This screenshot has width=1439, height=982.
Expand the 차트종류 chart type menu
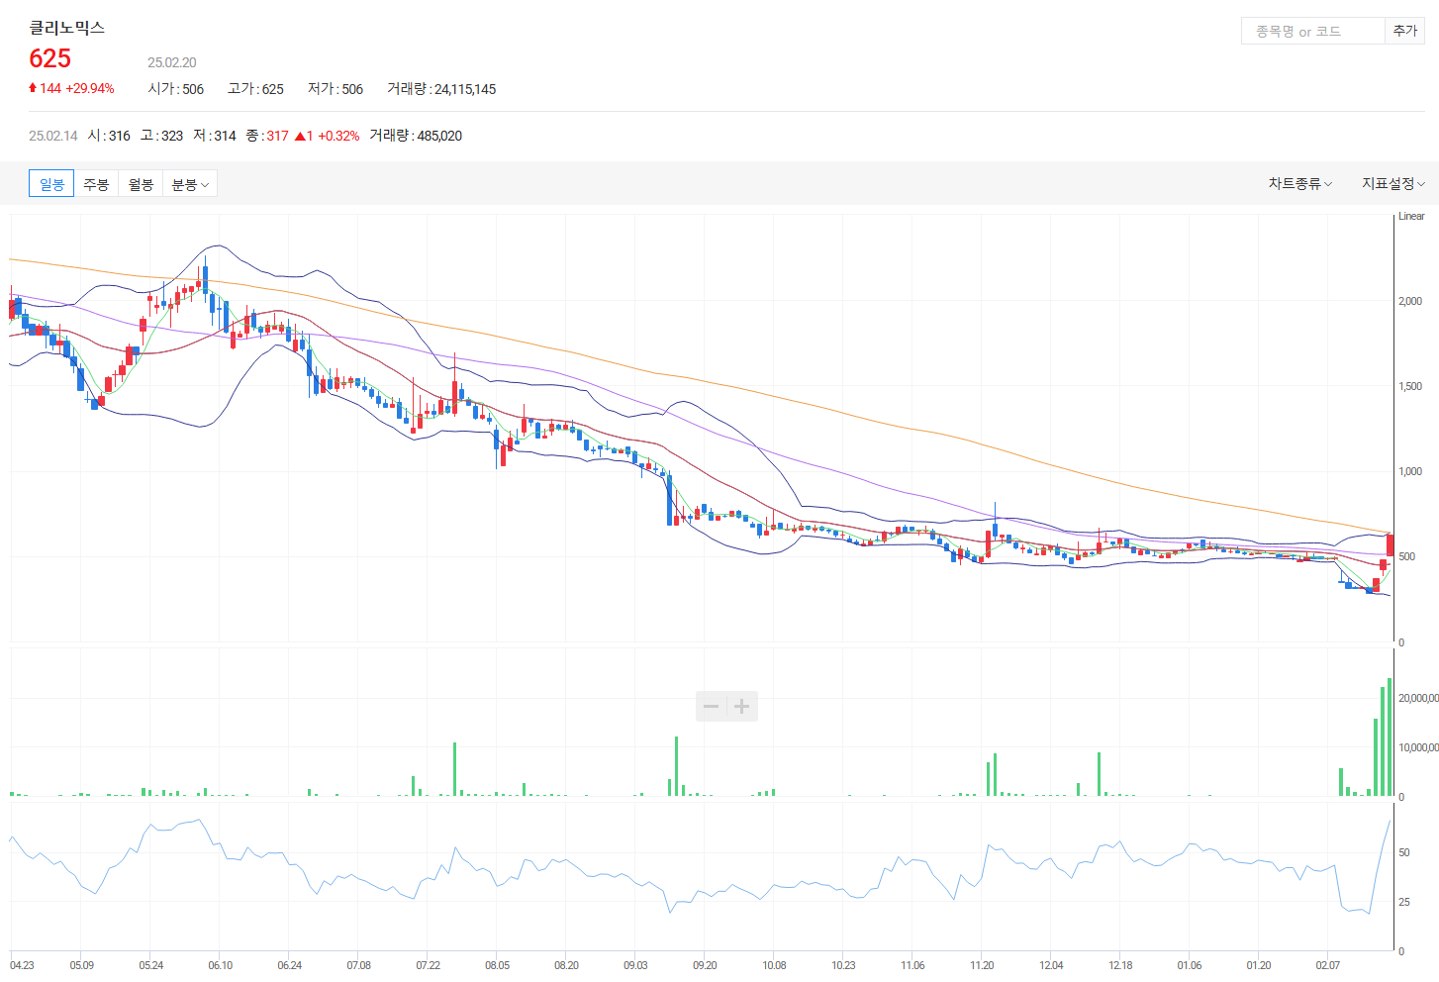[x=1300, y=183]
